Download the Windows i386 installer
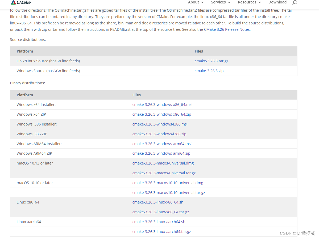319x238 pixels. [160, 124]
